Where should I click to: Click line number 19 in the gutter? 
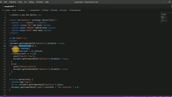pyautogui.click(x=5, y=46)
